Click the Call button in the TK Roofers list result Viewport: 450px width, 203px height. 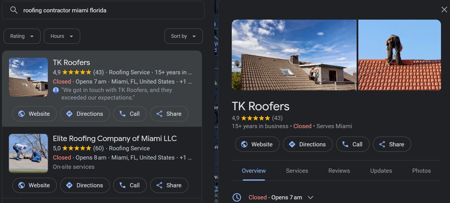130,114
